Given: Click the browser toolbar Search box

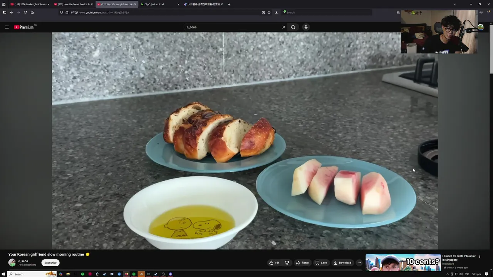Looking at the screenshot, I should [x=327, y=12].
